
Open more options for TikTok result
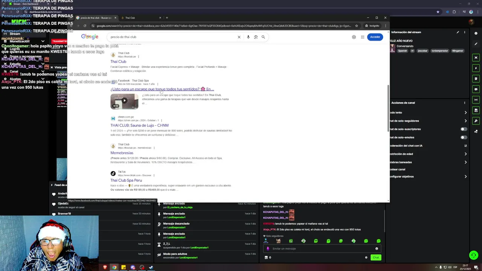click(154, 175)
